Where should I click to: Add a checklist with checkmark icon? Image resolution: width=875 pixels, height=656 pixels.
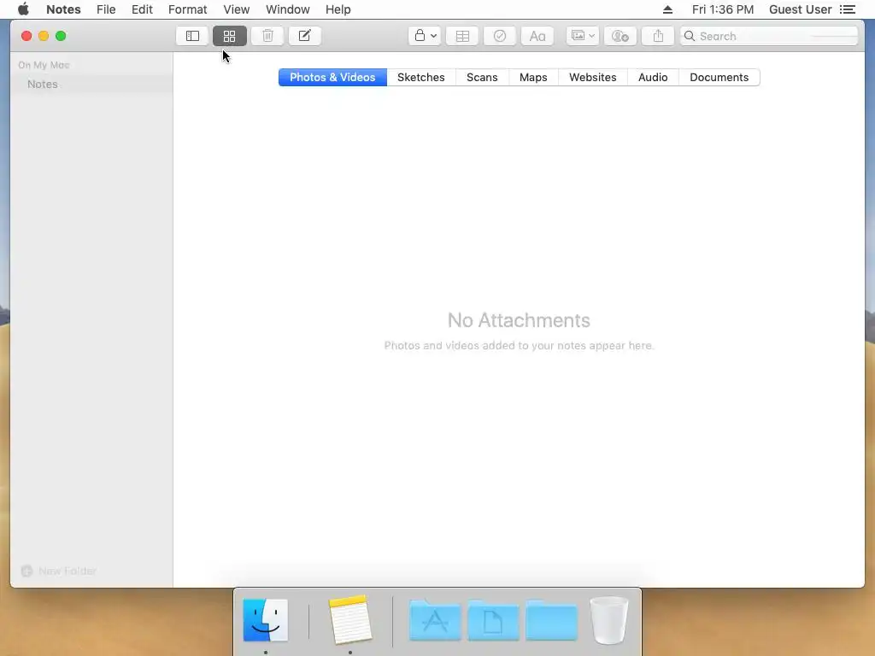click(500, 36)
